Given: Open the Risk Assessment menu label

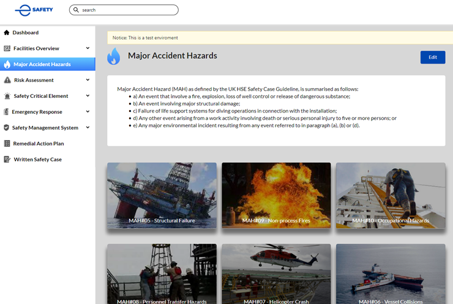Looking at the screenshot, I should click(x=34, y=80).
